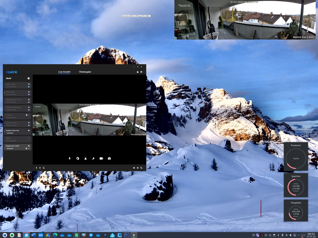Open settings gear for Reolink Duo 3 WiFi
The height and width of the screenshot is (238, 318).
(28, 145)
